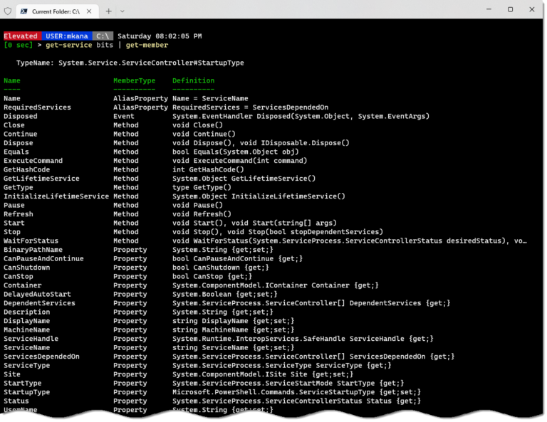Click the 'MemberType' column header

click(x=134, y=80)
